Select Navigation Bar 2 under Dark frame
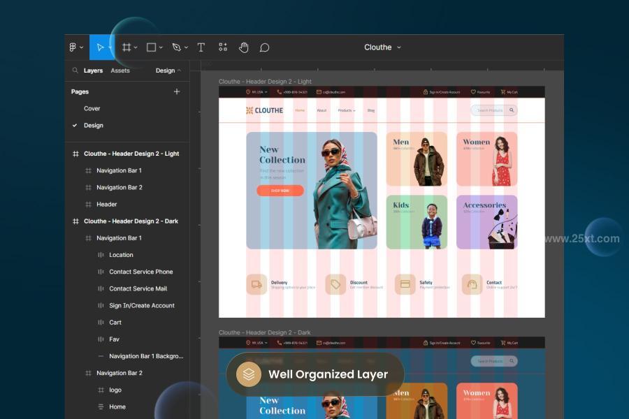This screenshot has height=419, width=629. pos(119,373)
